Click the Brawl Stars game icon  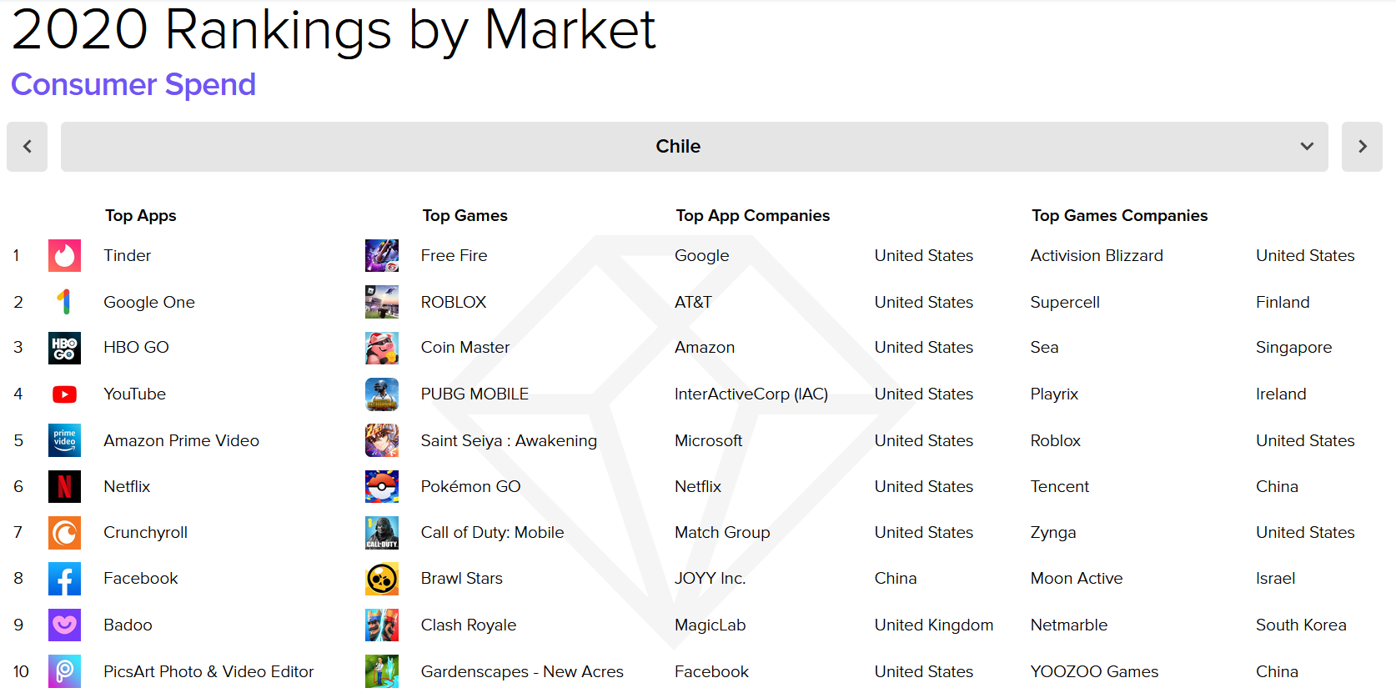click(382, 579)
